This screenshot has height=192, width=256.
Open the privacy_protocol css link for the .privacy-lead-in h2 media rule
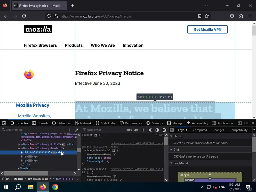(x=137, y=143)
